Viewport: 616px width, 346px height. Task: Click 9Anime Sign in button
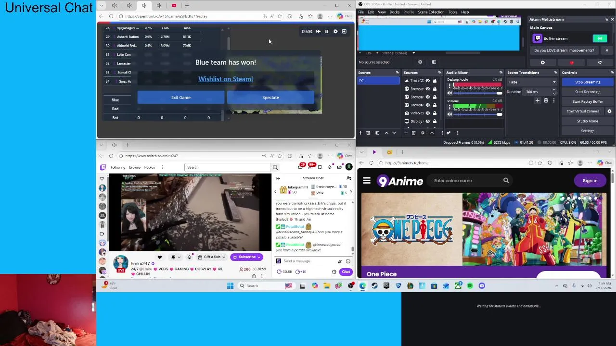(x=590, y=181)
